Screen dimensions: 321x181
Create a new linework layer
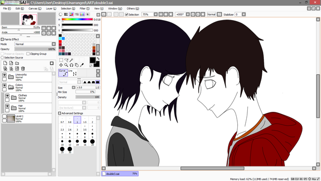(11, 63)
